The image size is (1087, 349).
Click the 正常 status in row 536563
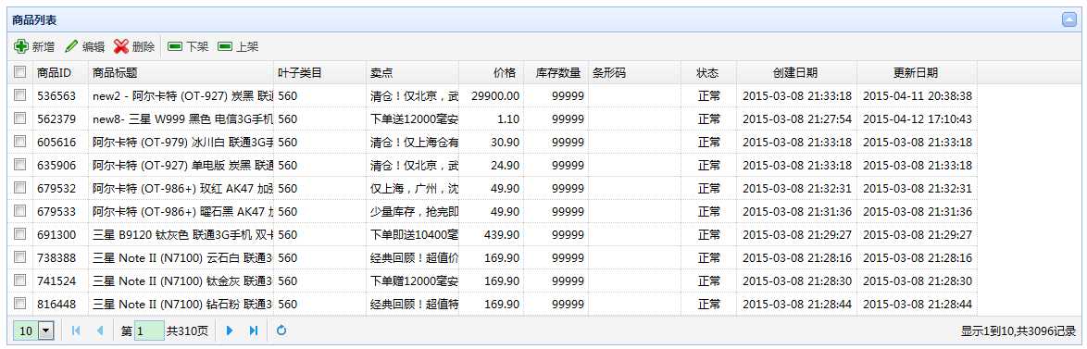(x=708, y=96)
